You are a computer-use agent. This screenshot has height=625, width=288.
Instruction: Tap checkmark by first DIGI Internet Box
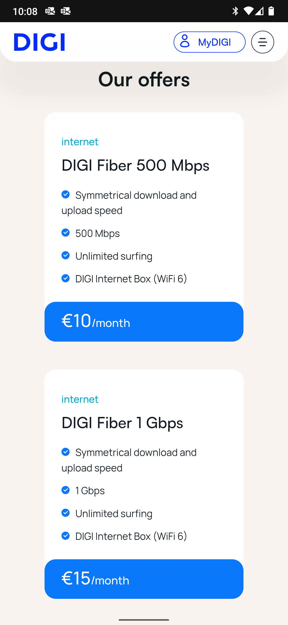click(66, 278)
